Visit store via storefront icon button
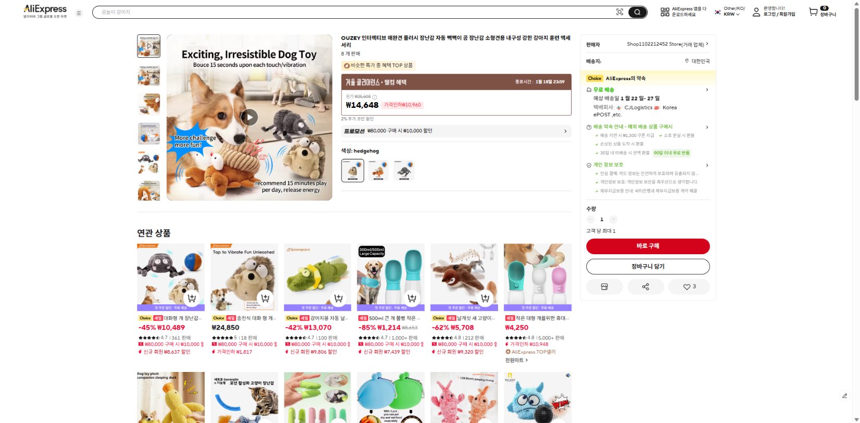860x423 pixels. [604, 287]
